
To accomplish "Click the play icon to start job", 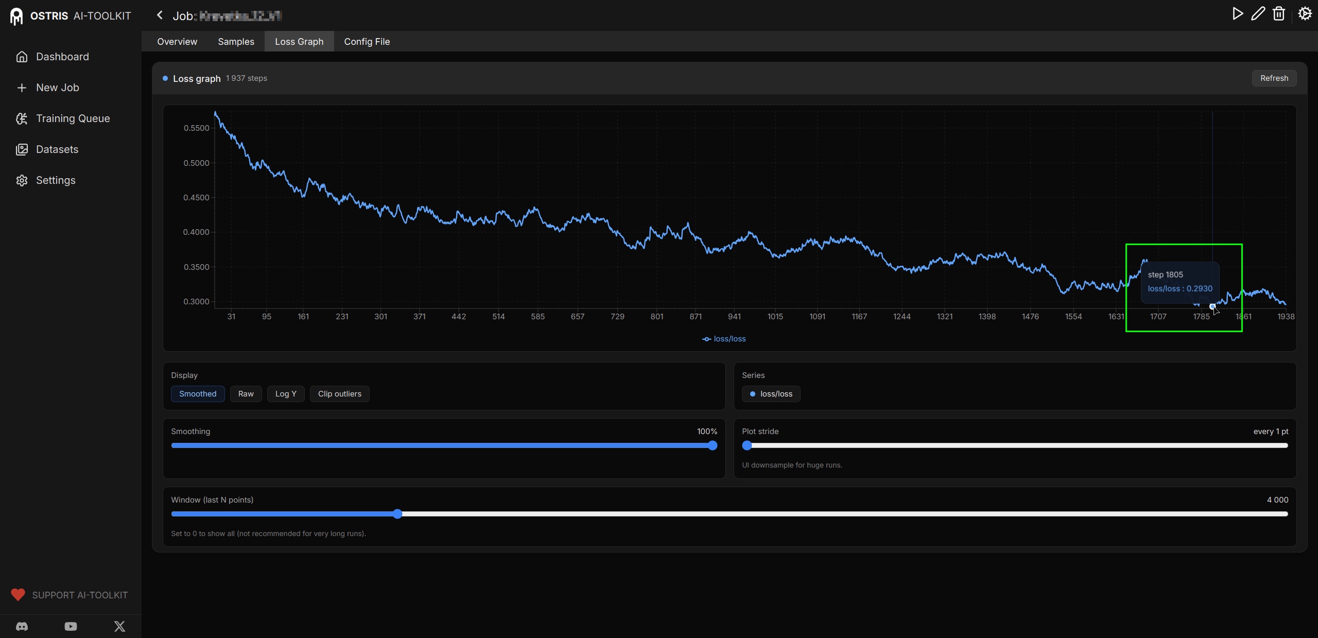I will click(x=1238, y=14).
